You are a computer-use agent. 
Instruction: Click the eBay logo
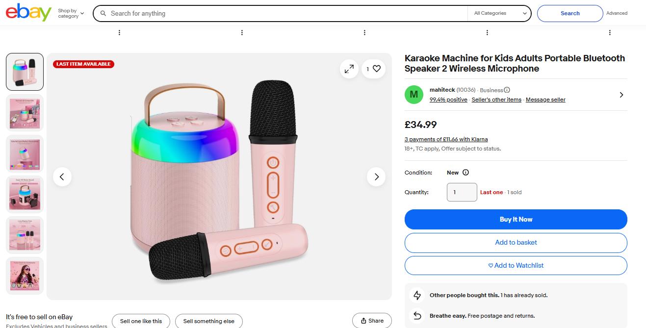pos(28,13)
